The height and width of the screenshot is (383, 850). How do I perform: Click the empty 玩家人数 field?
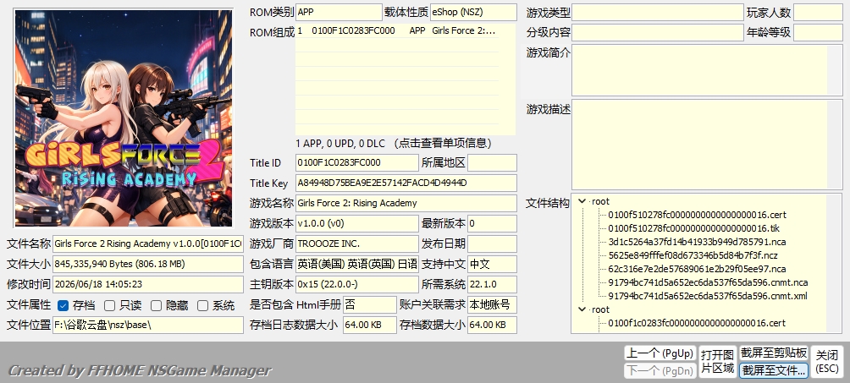818,12
